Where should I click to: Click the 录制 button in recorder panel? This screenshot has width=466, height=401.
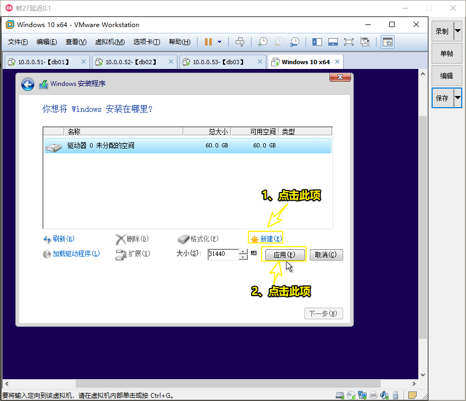point(442,31)
